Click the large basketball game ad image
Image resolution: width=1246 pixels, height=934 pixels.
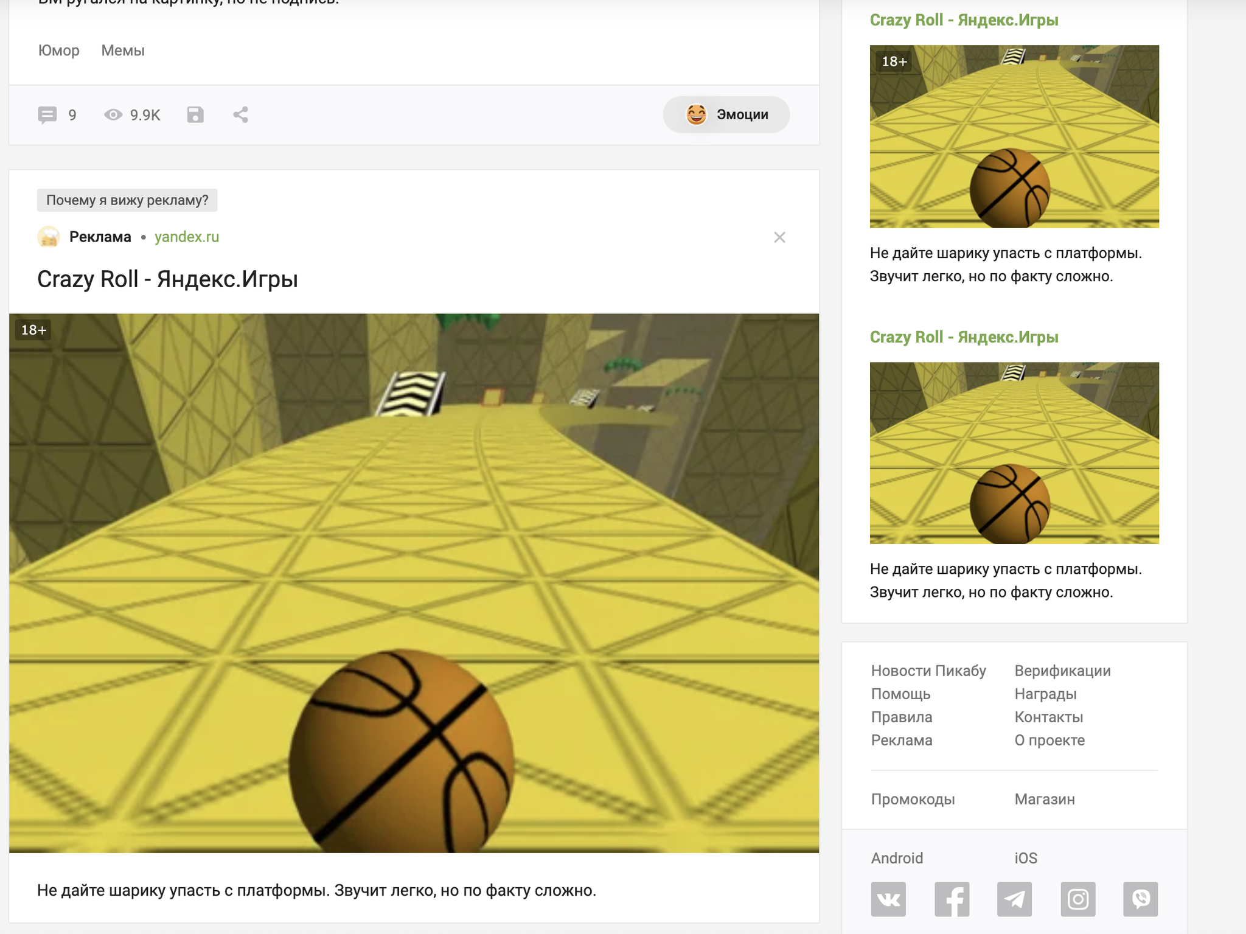414,583
